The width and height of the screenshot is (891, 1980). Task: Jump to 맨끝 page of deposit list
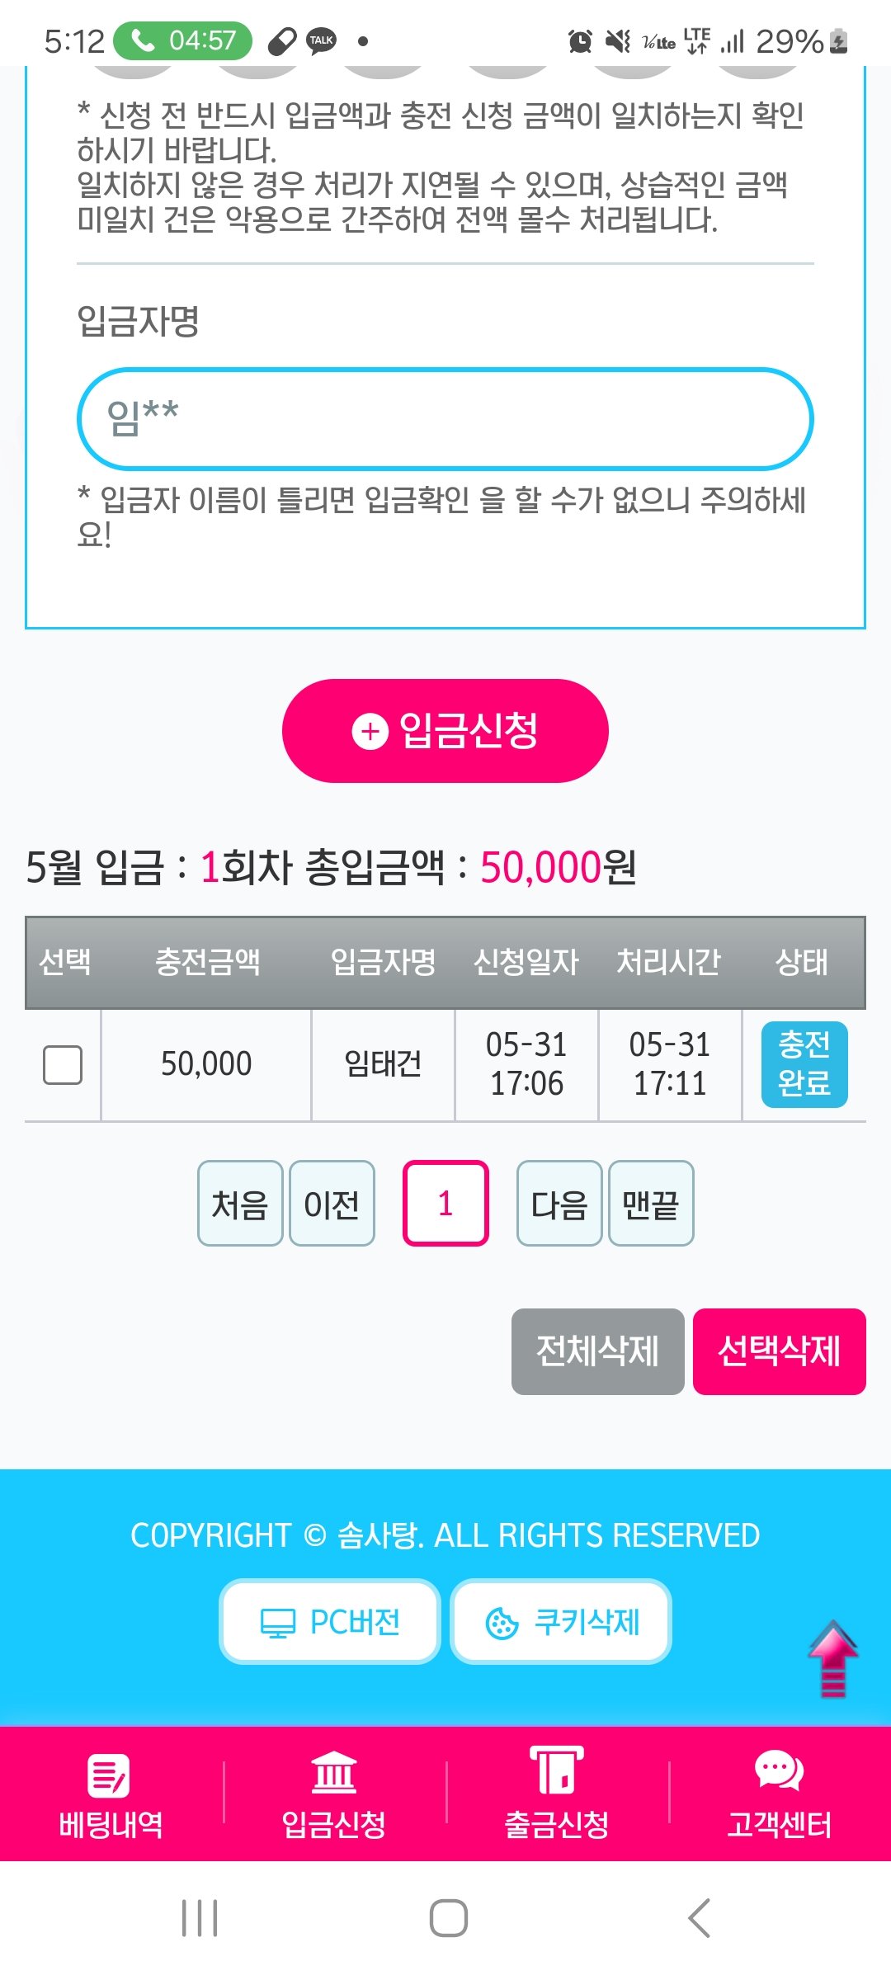tap(651, 1204)
